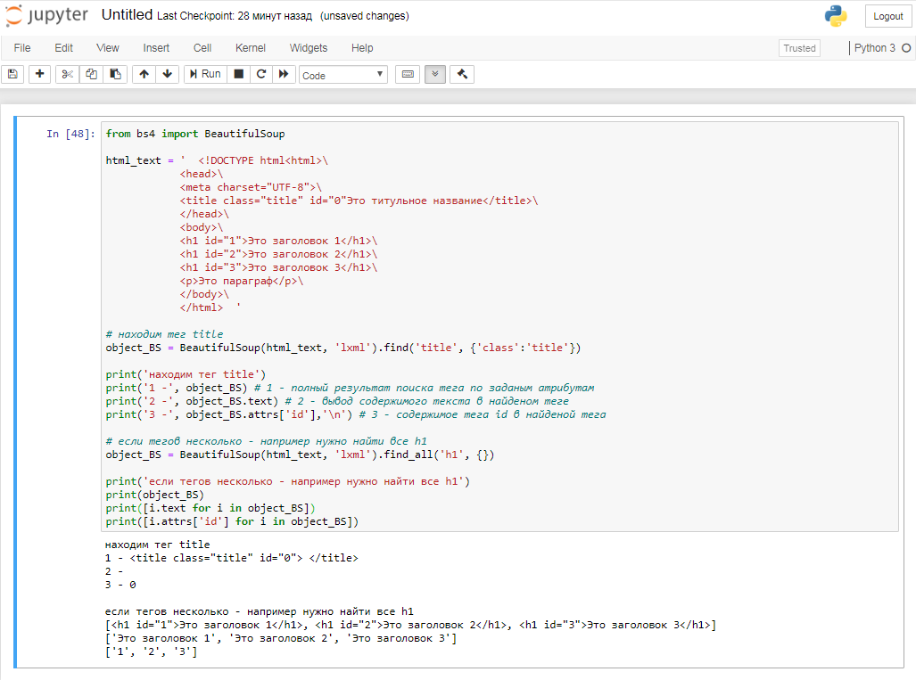Open the cell type Code dropdown
This screenshot has width=916, height=680.
(342, 75)
